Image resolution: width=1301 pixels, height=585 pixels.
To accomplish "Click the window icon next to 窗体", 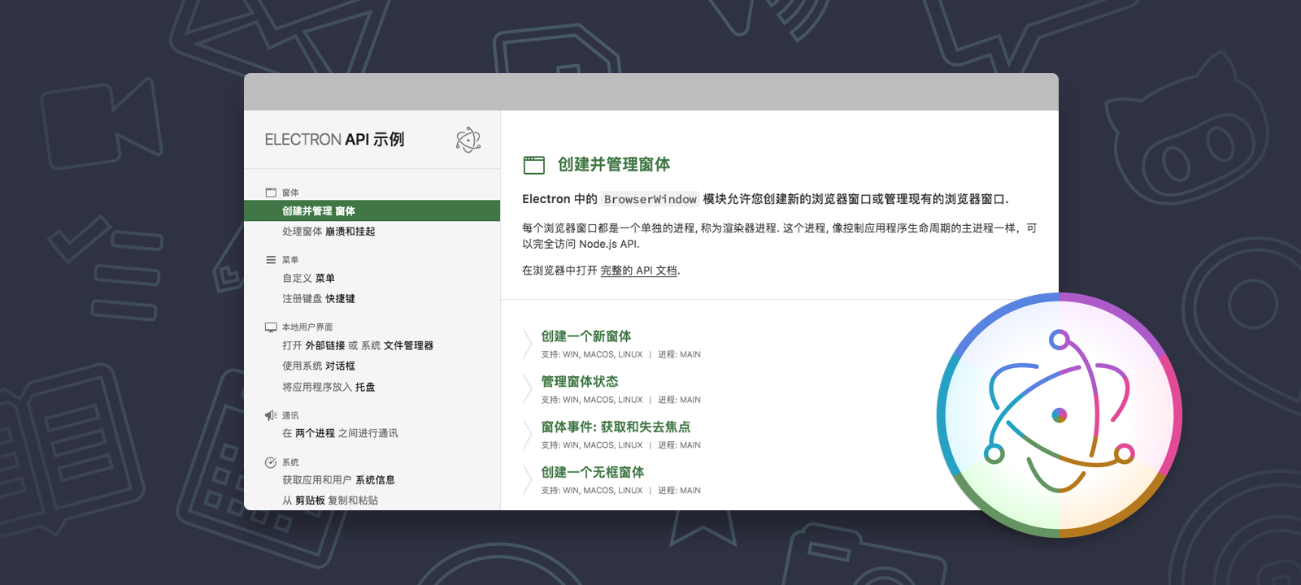I will pyautogui.click(x=271, y=193).
